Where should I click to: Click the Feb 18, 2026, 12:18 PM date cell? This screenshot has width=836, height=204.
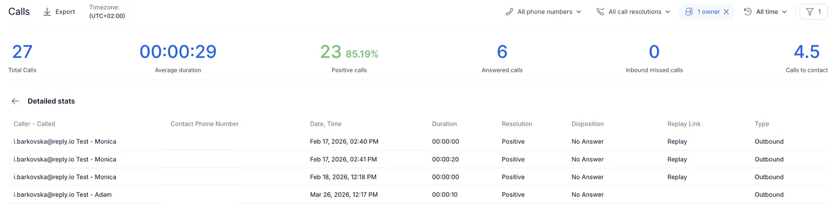click(x=343, y=177)
